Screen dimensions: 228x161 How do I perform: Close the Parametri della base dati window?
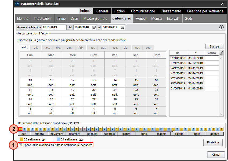coord(222,4)
